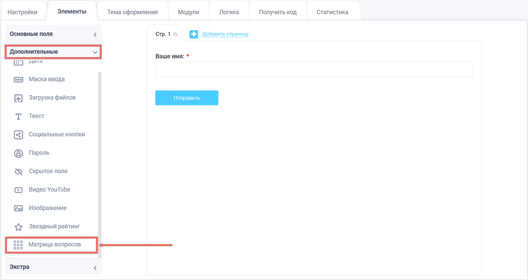Choose the Question matrix (Матрица вопросов) grid icon

click(x=18, y=245)
